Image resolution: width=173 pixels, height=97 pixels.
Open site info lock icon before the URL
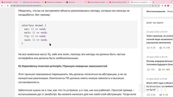[x=11, y=6]
